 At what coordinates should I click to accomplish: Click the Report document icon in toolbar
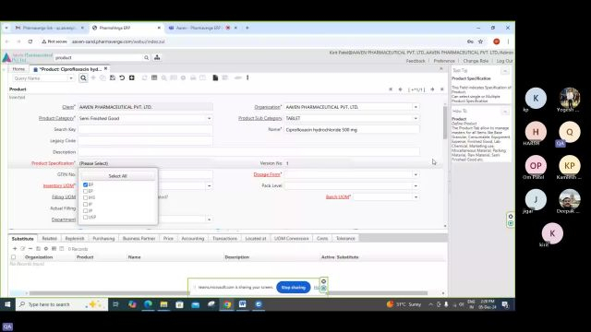[215, 77]
